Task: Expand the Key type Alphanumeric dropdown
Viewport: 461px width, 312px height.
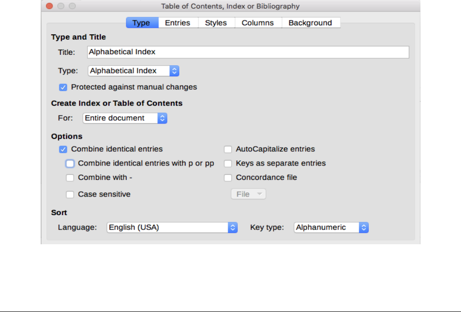Action: click(x=331, y=228)
